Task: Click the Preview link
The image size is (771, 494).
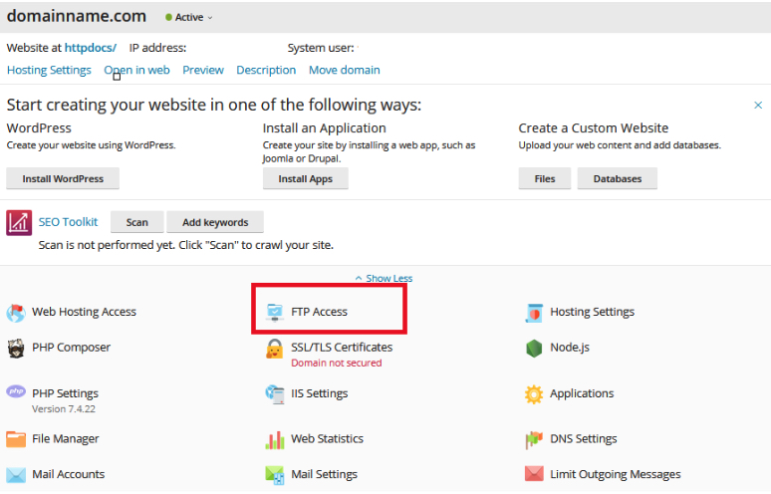Action: (203, 71)
